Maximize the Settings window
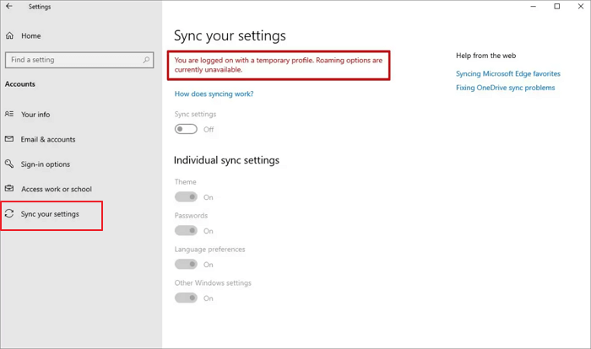 click(556, 7)
